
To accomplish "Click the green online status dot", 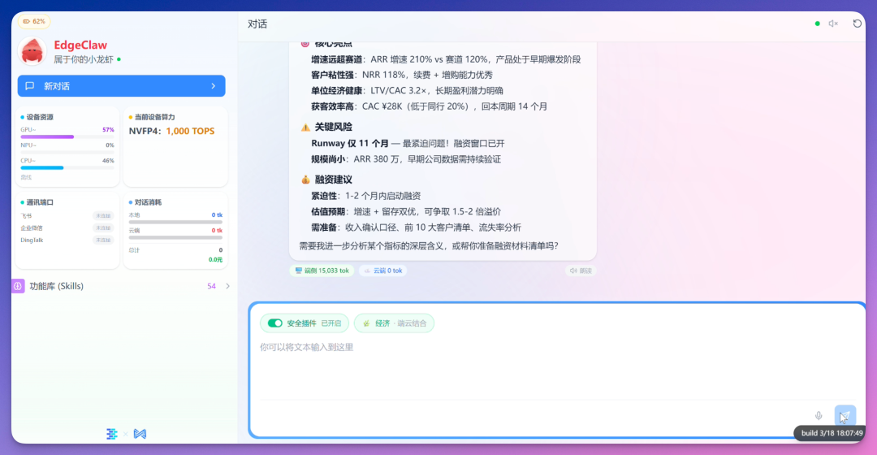I will [817, 24].
